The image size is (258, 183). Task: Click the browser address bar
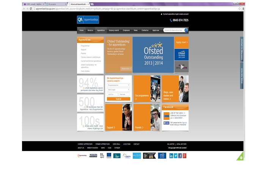coord(135,9)
